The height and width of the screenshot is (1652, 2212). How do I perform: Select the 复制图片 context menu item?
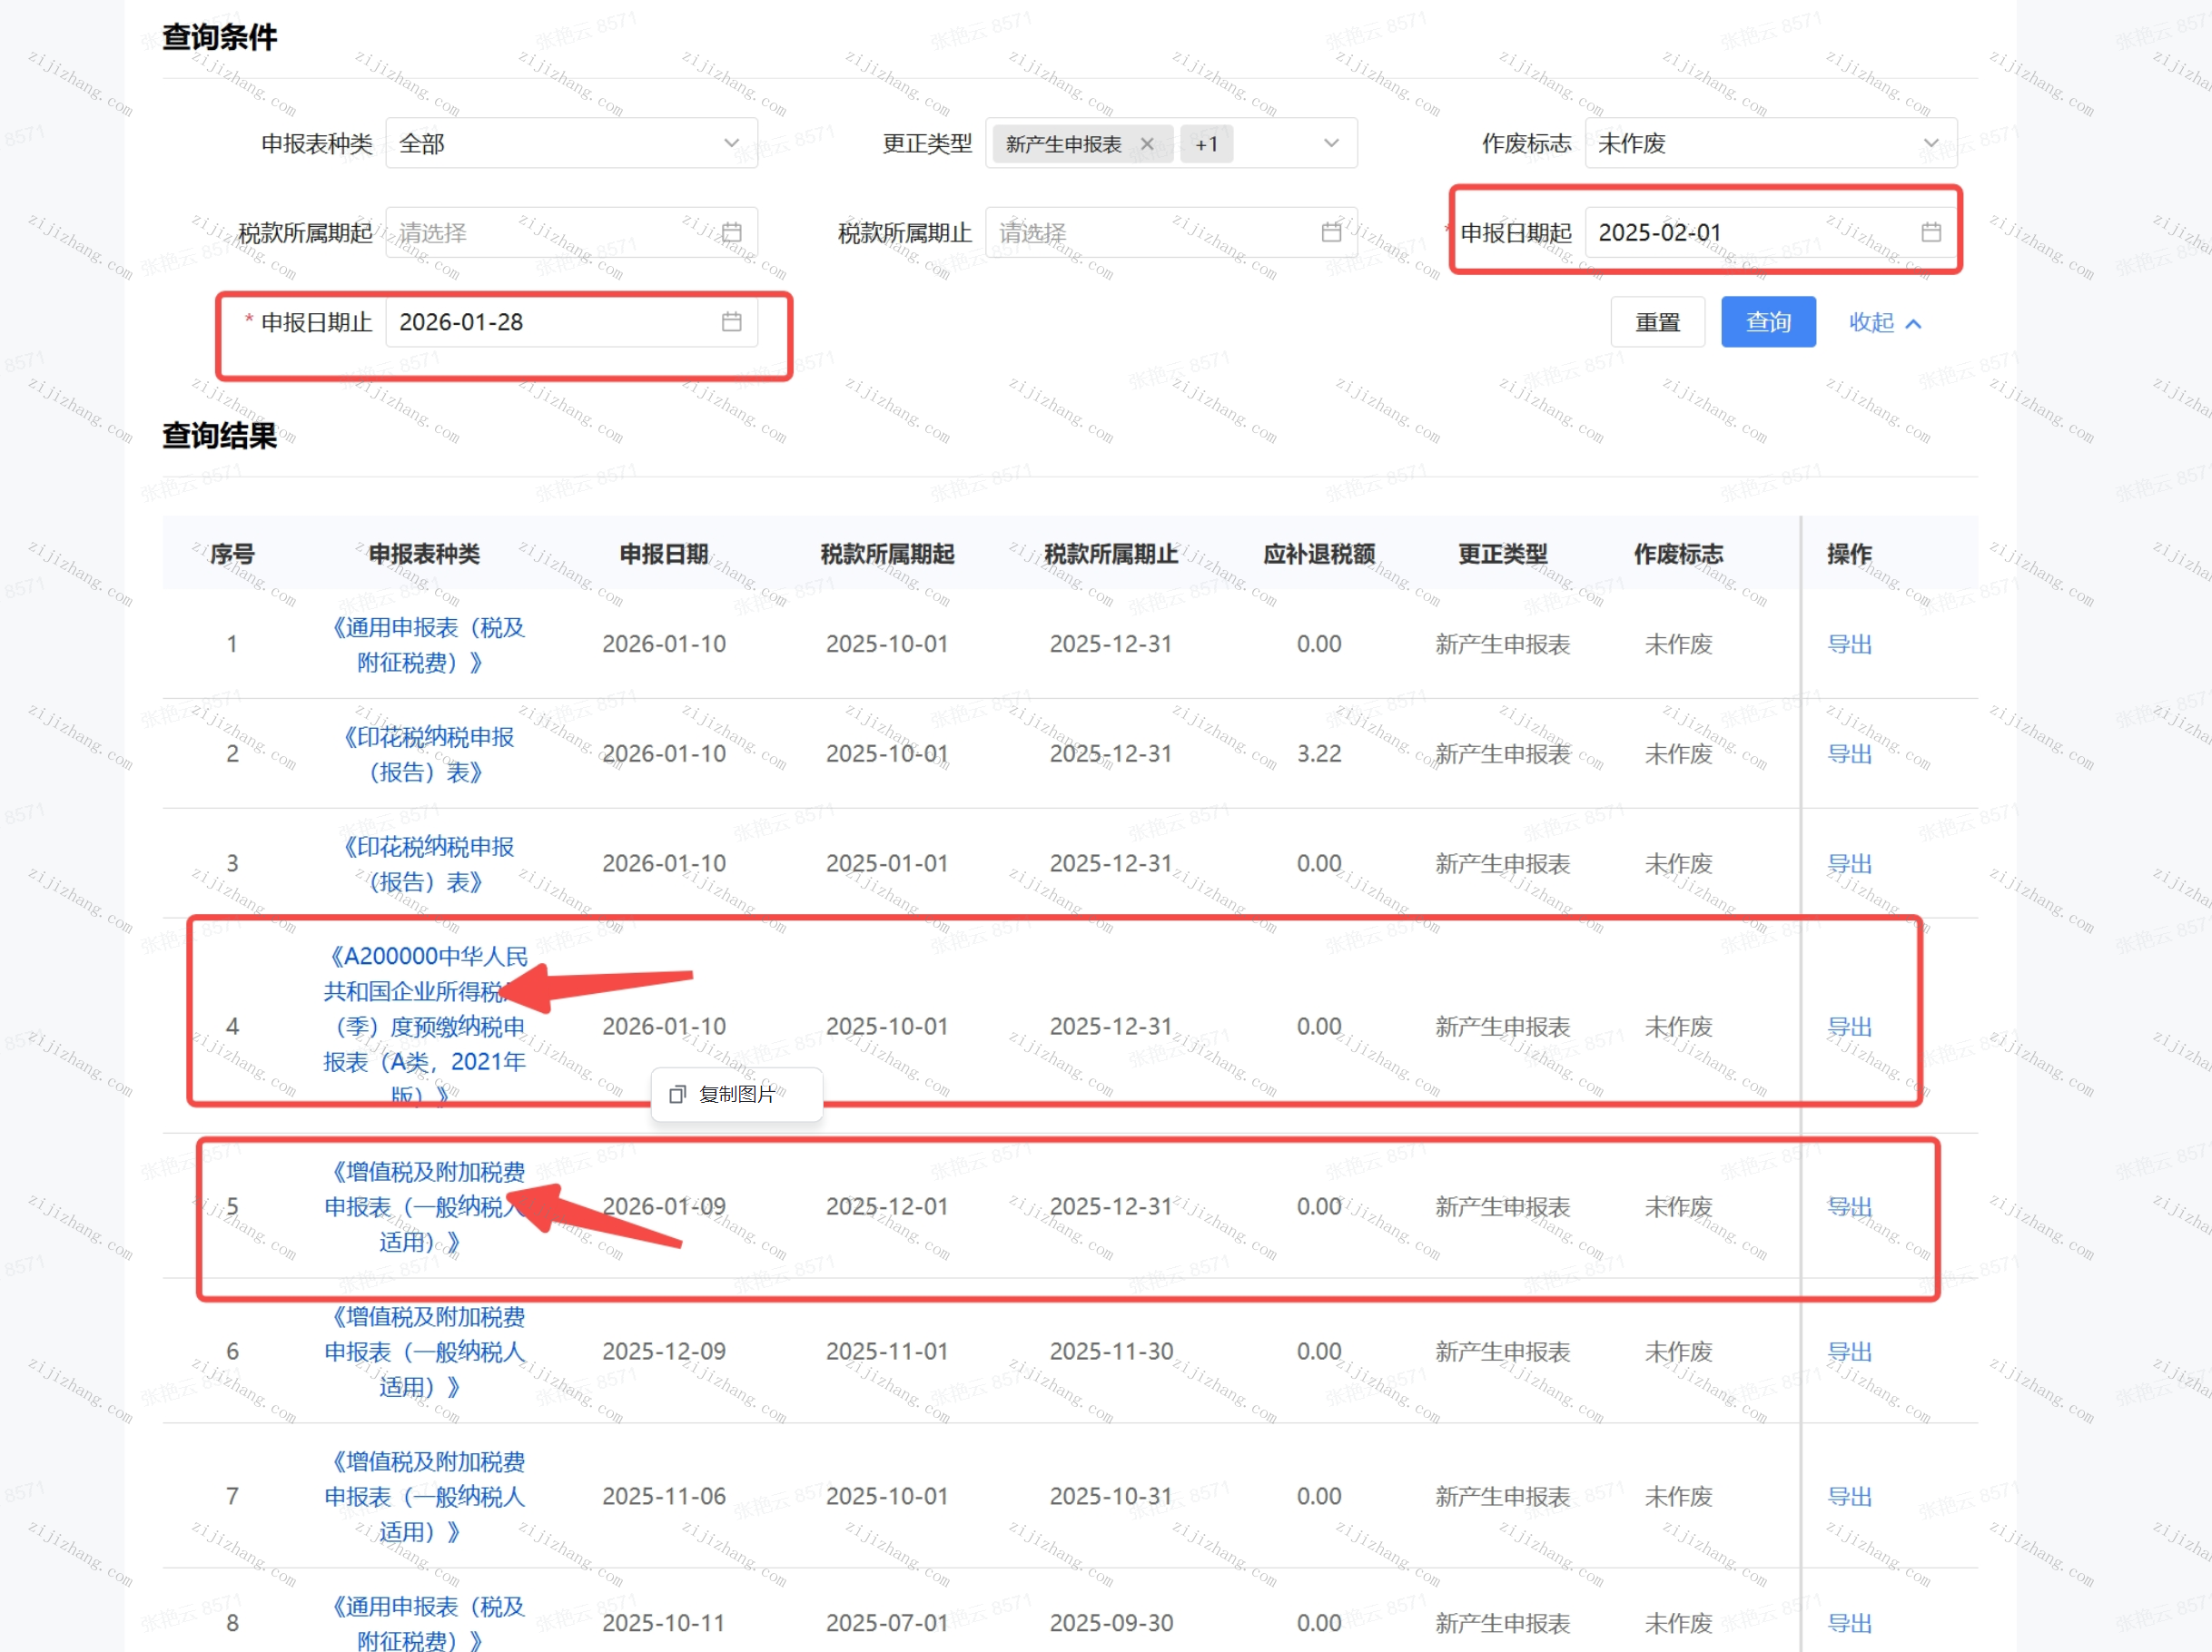coord(736,1095)
